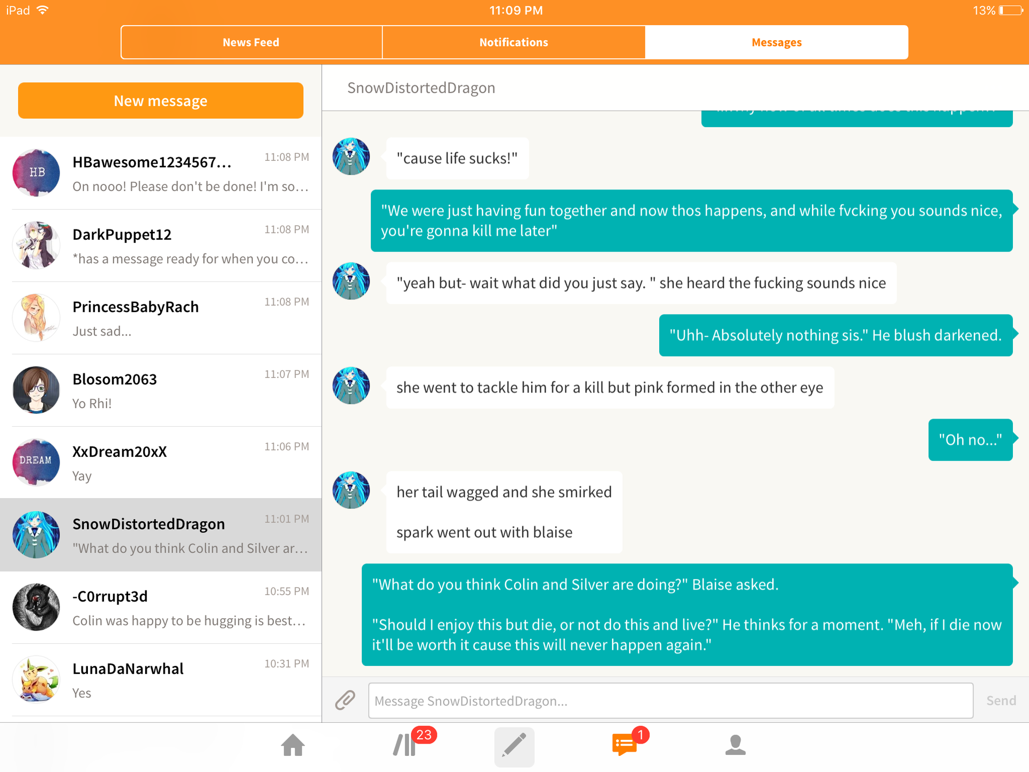Tap the iPad battery indicator
This screenshot has width=1029, height=772.
[1010, 10]
